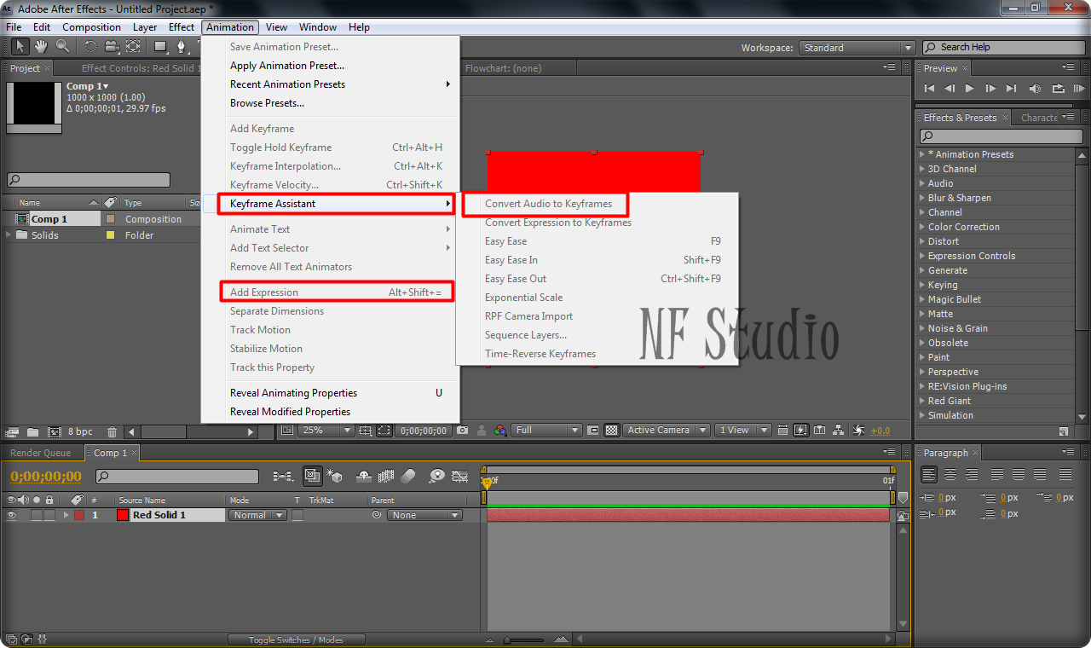The height and width of the screenshot is (648, 1091).
Task: Open the viewer magnification dropdown at 25%
Action: [x=327, y=431]
